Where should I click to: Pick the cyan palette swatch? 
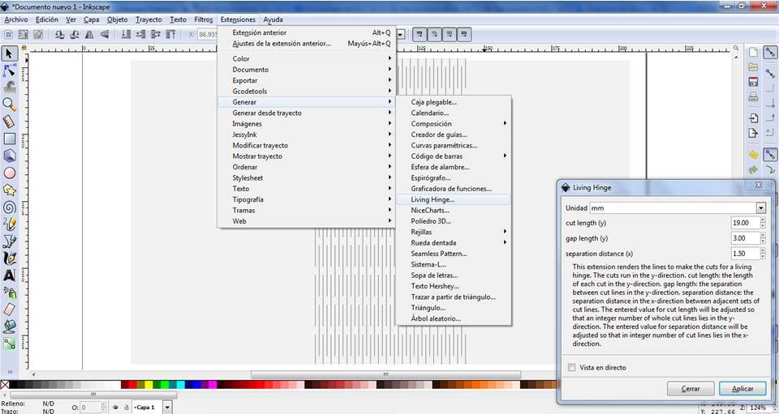[180, 385]
